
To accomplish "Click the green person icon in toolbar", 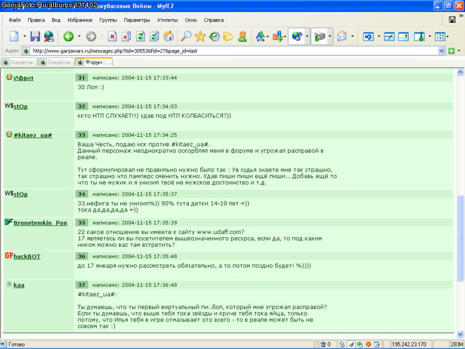I will [x=242, y=36].
